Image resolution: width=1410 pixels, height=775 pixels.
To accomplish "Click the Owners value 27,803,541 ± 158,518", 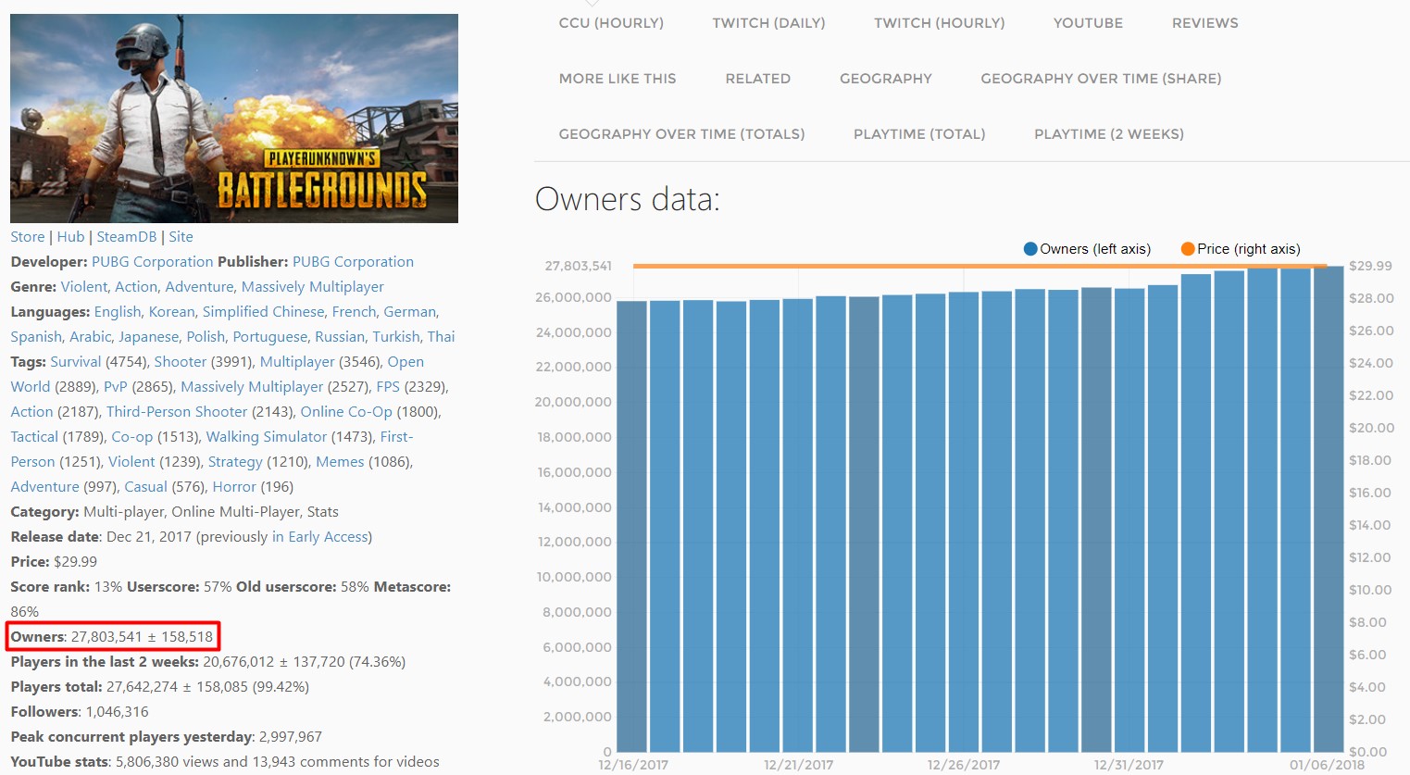I will point(142,637).
